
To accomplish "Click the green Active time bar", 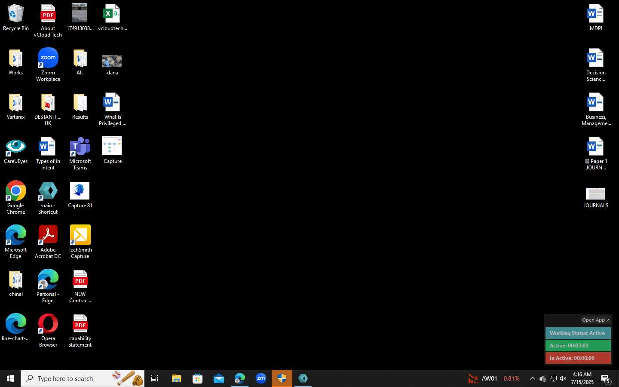I will 578,346.
